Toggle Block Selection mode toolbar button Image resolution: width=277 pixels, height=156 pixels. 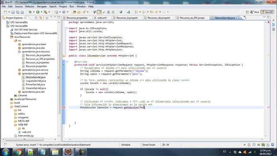point(109,12)
